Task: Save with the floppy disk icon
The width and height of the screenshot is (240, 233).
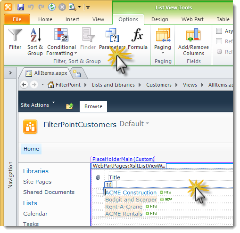Action: click(x=21, y=7)
